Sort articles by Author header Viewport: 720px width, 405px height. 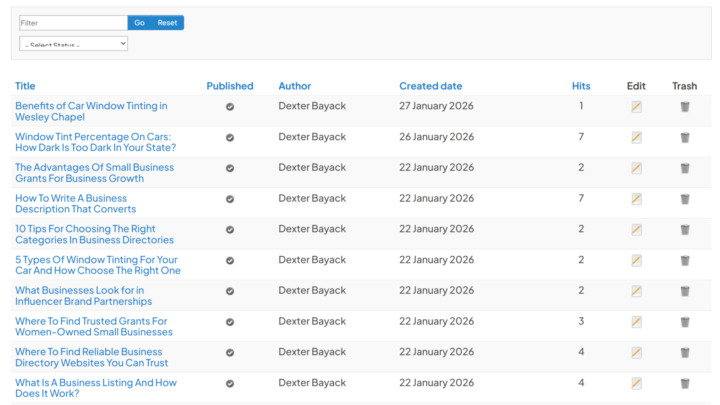pos(295,86)
